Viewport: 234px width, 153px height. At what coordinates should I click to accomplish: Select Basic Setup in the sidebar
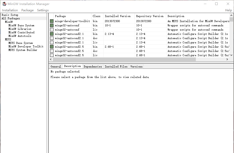coord(10,15)
